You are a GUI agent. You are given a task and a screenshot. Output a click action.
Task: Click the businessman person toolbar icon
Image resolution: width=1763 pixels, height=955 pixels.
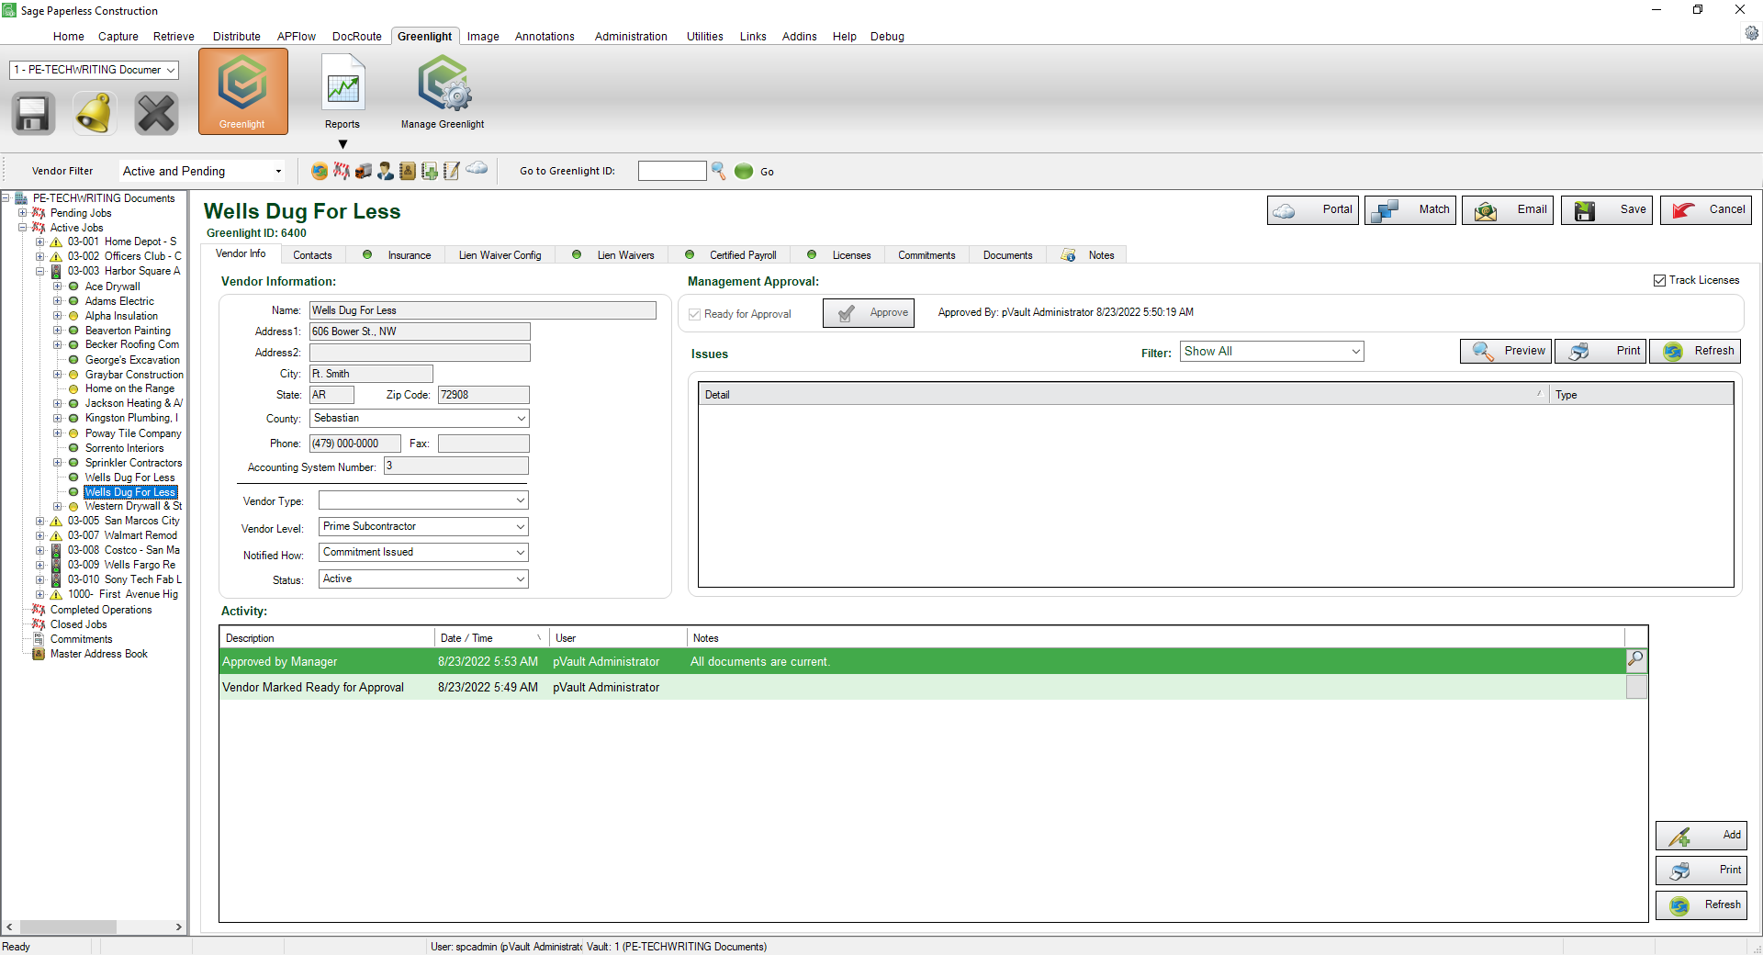pos(386,171)
